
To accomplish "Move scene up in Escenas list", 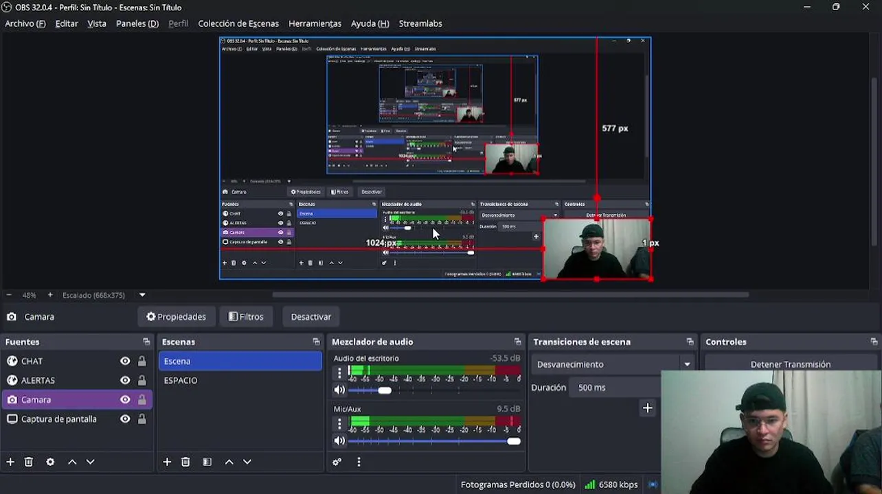I will pos(229,462).
